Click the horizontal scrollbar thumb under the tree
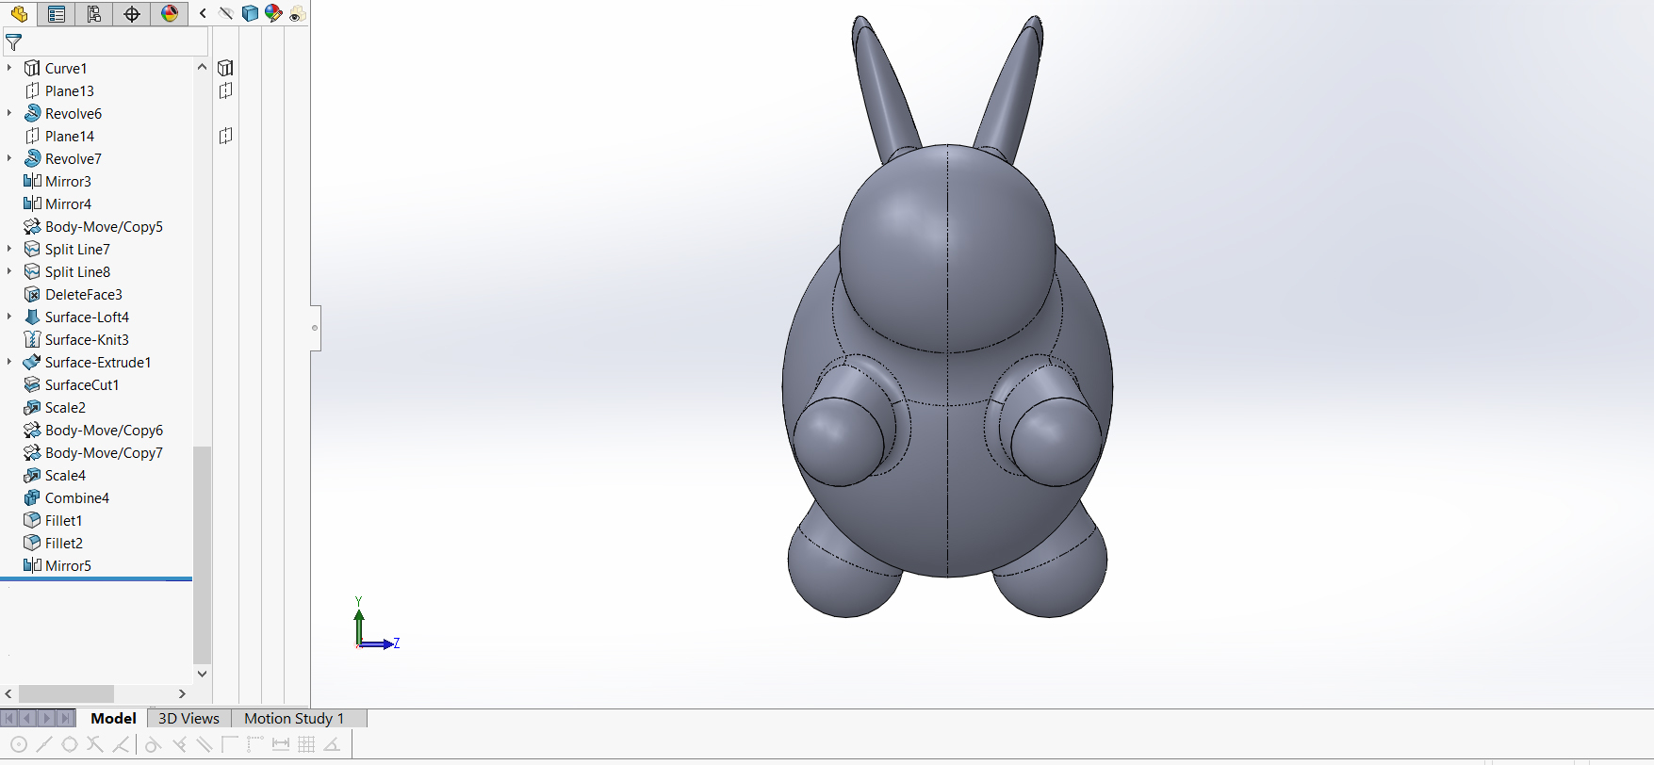 click(66, 693)
